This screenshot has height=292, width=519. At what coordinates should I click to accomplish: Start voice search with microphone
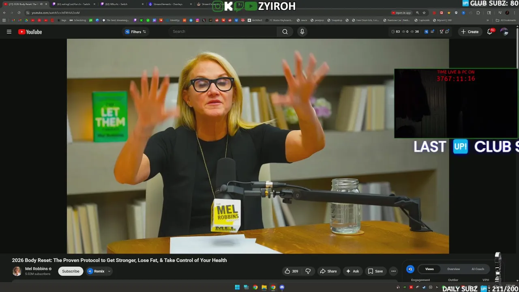(x=302, y=32)
